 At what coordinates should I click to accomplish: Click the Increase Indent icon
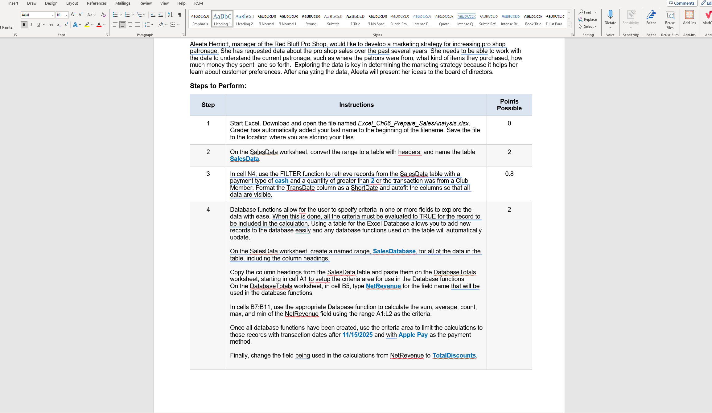(x=161, y=15)
